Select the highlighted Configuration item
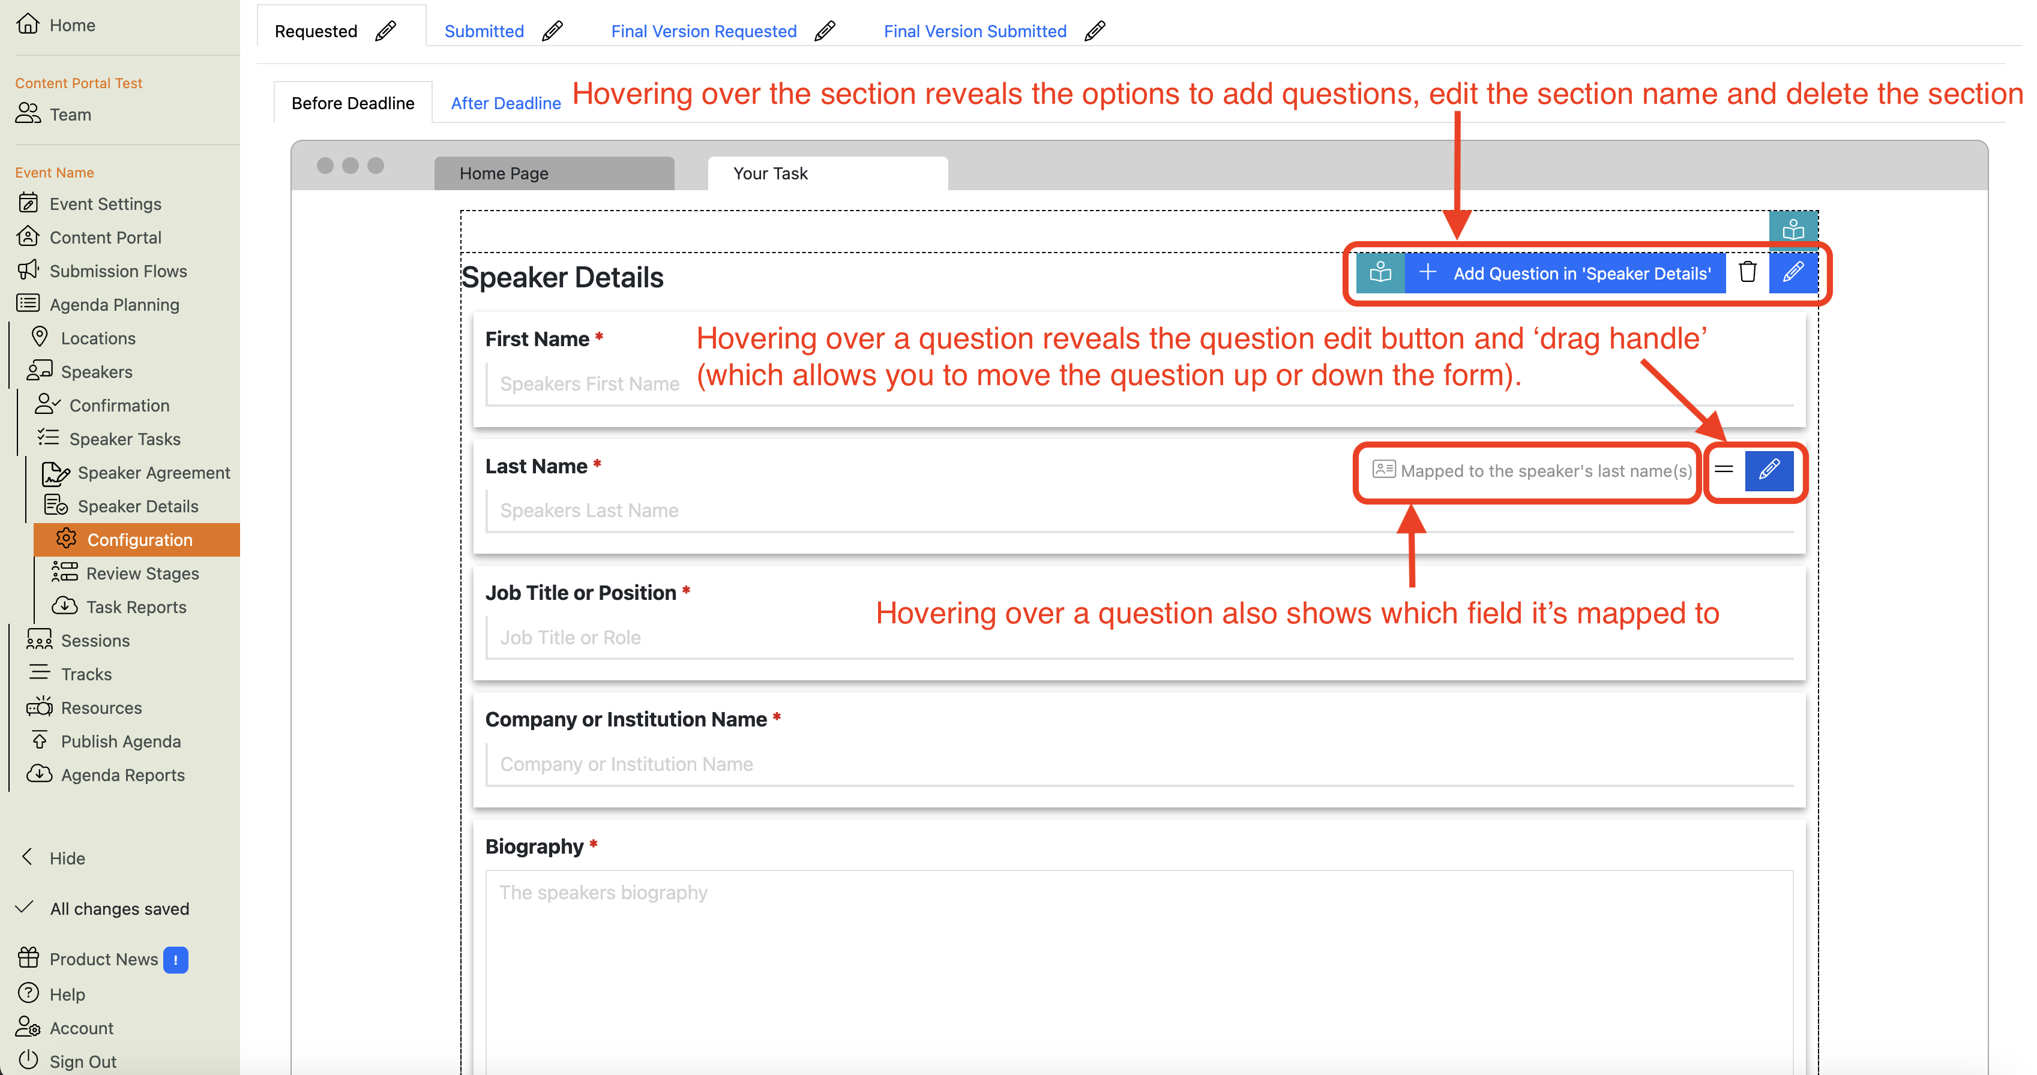2037x1075 pixels. pos(137,540)
